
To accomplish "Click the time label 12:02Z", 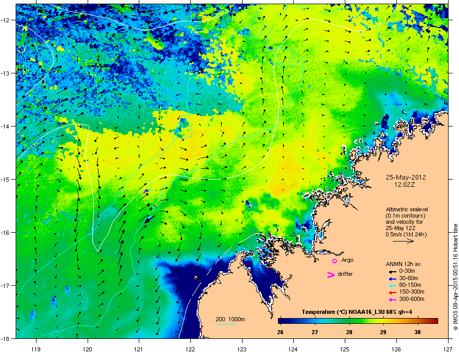I will tap(405, 185).
